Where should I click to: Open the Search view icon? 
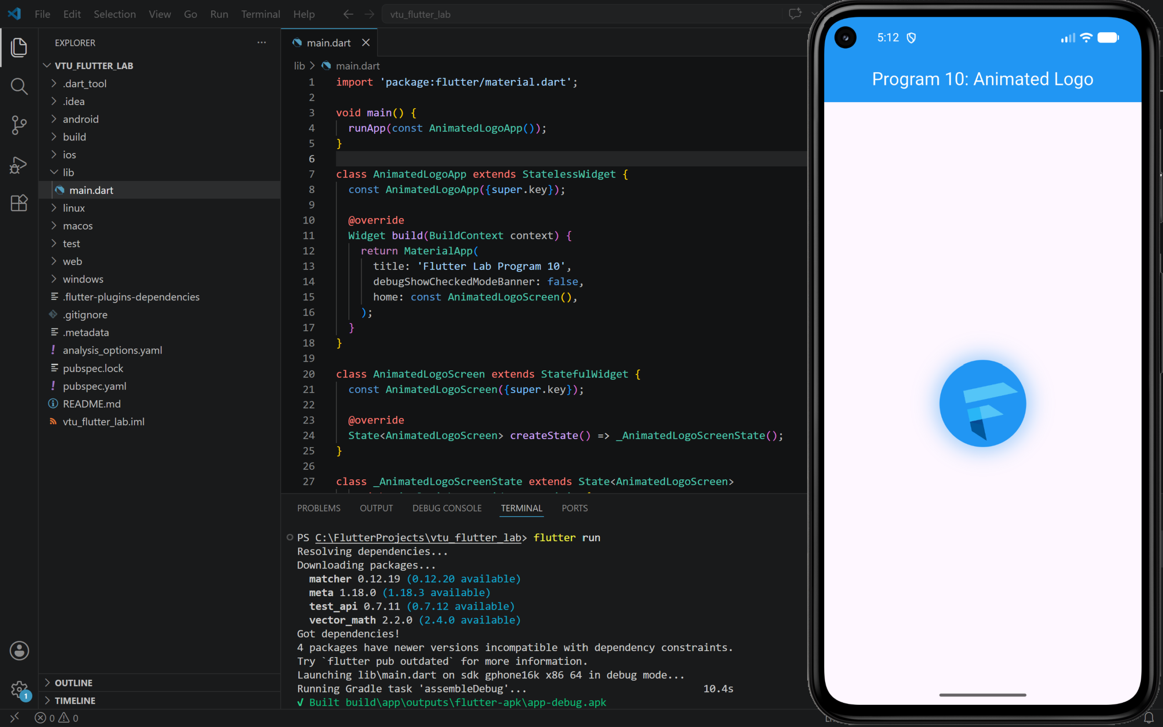coord(19,86)
